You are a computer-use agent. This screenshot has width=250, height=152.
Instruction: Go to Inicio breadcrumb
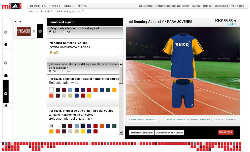pos(32,12)
